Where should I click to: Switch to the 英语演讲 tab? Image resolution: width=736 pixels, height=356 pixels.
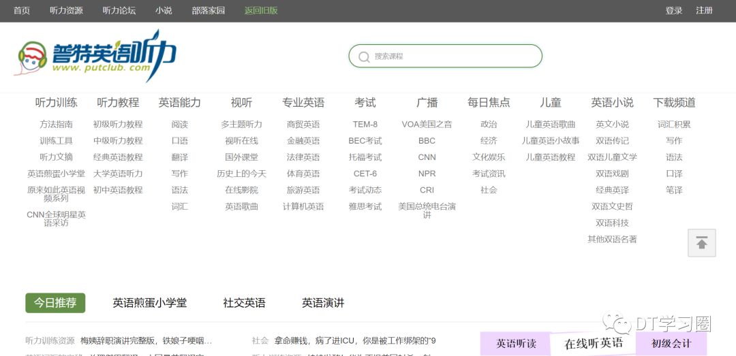tap(323, 303)
